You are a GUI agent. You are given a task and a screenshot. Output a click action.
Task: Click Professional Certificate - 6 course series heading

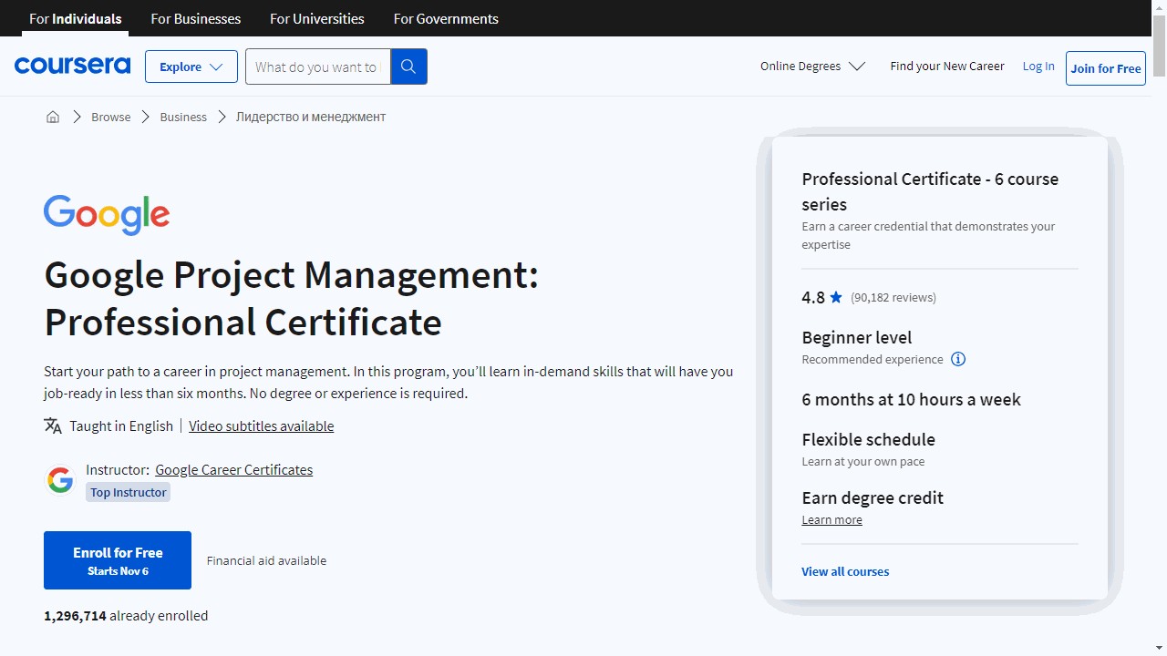(x=930, y=191)
